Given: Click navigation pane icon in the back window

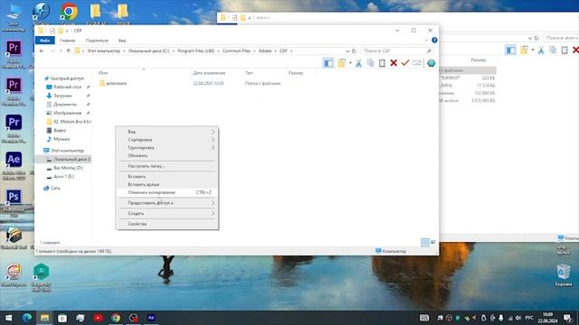Looking at the screenshot, I should click(510, 51).
